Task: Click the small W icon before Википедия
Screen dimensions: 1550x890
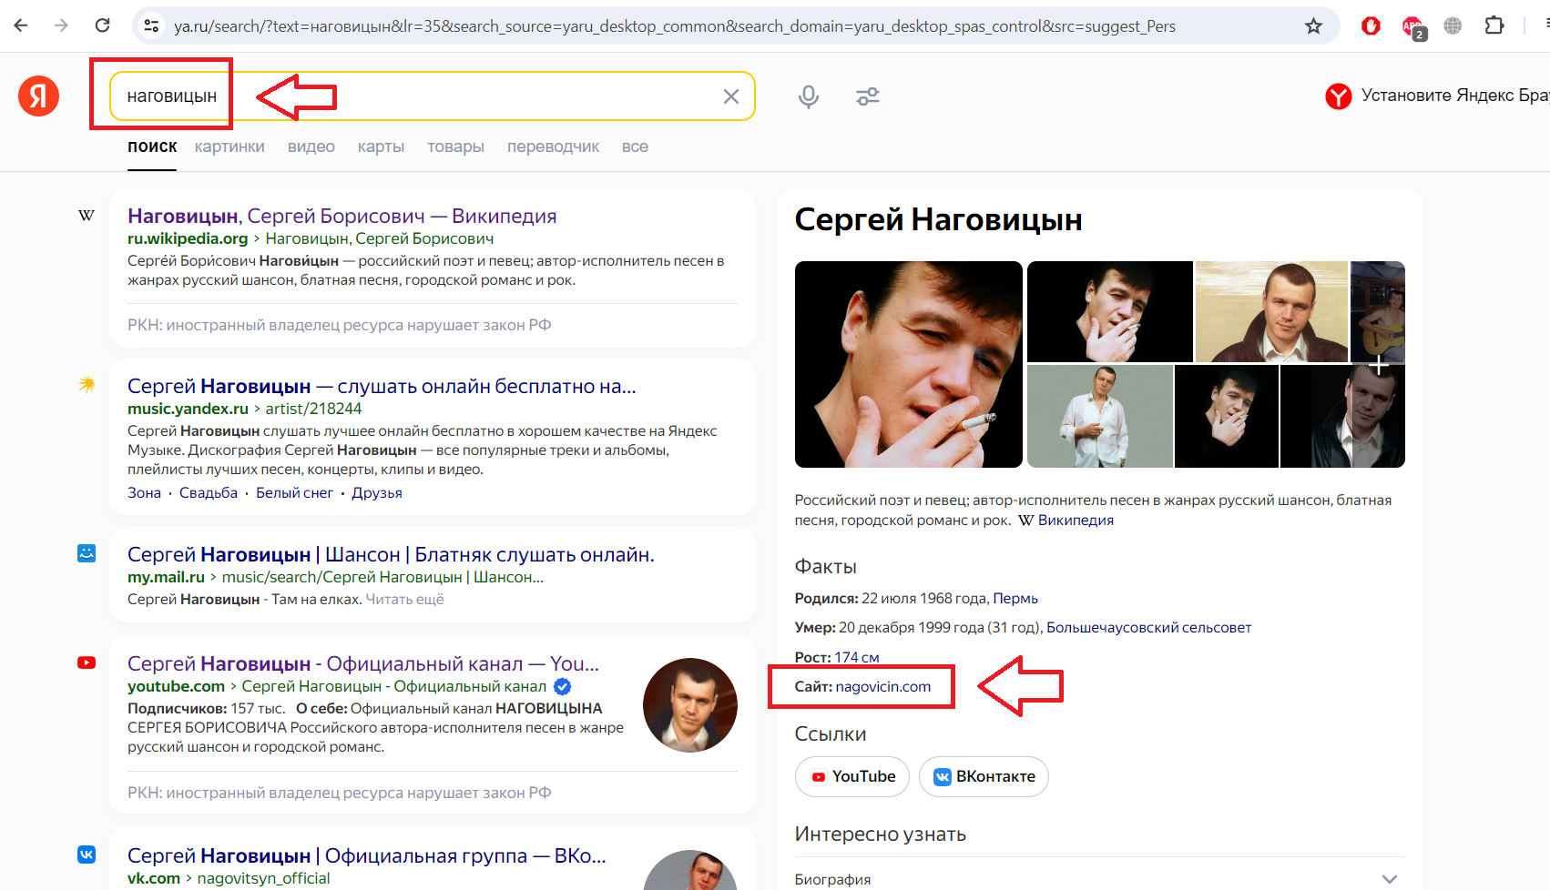Action: (x=1025, y=521)
